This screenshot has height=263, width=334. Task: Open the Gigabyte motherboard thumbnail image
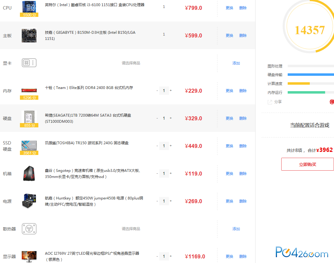pos(29,35)
